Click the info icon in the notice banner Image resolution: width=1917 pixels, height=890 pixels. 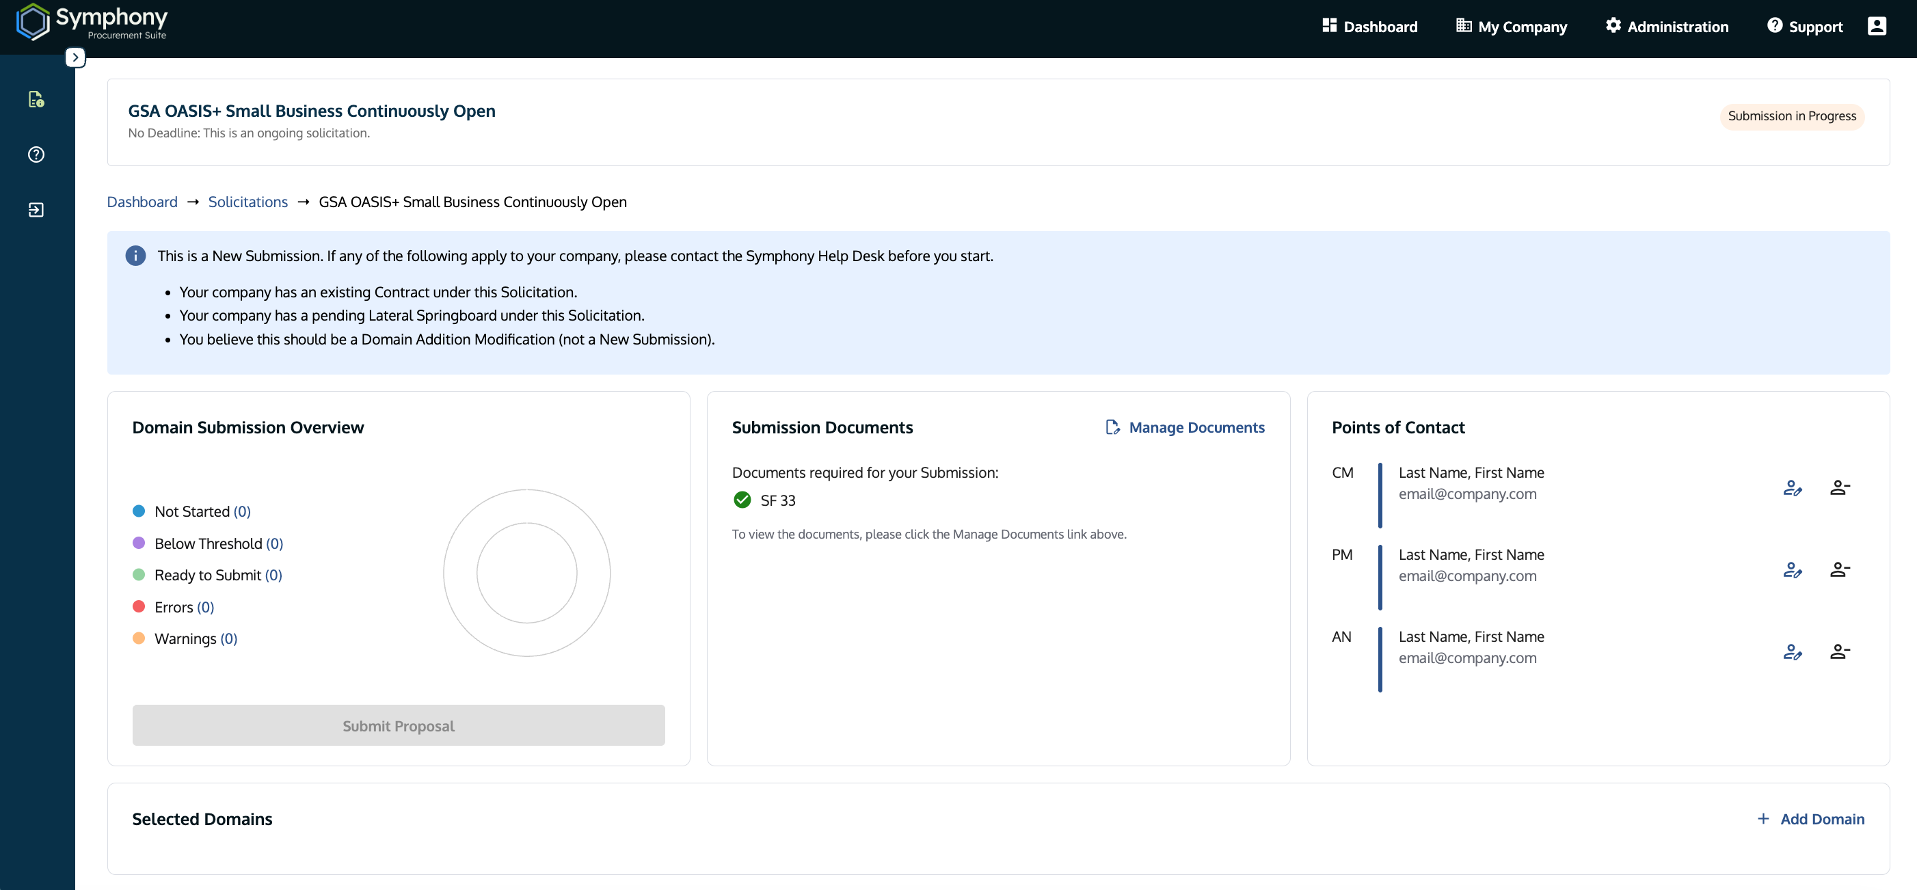pos(135,255)
